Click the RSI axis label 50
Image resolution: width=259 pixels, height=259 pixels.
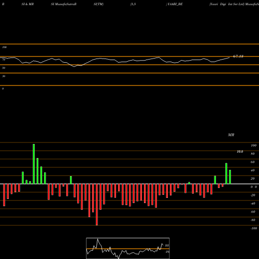point(4,68)
